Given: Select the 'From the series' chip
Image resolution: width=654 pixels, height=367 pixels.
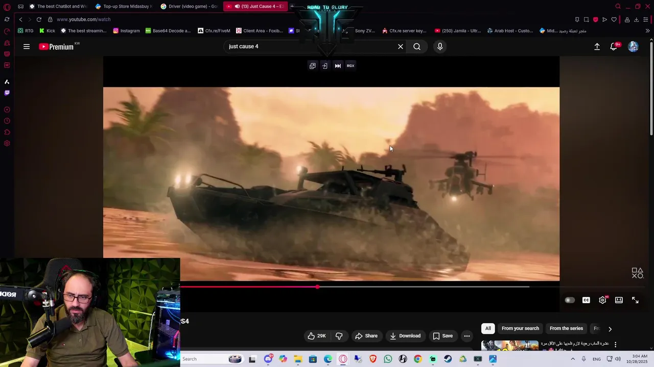Looking at the screenshot, I should [566, 328].
